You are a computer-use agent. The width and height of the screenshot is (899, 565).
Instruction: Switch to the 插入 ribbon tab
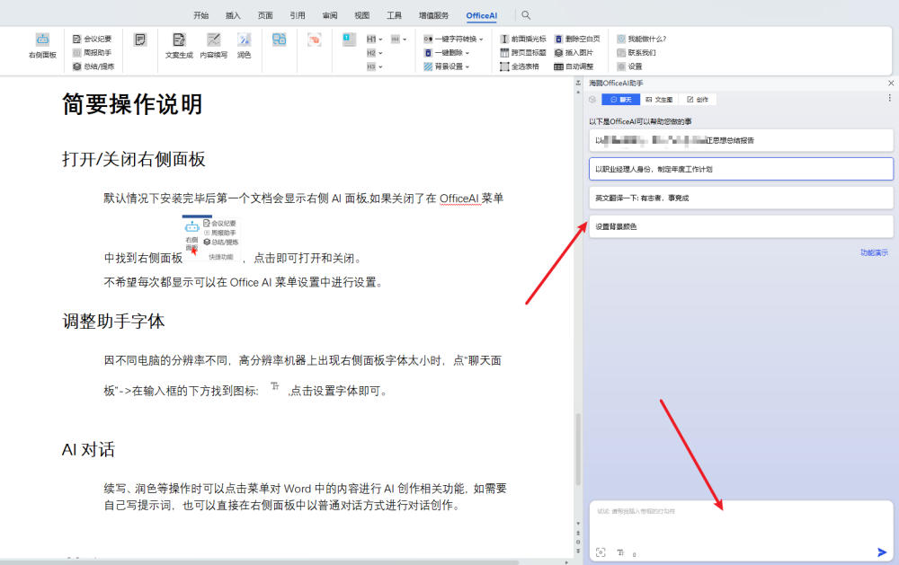click(x=233, y=15)
